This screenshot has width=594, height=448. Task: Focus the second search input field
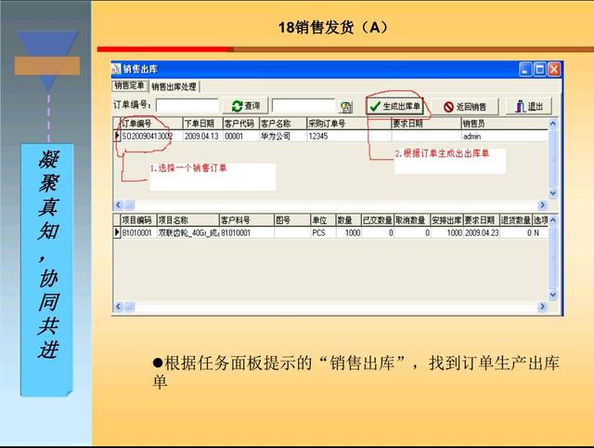(303, 106)
